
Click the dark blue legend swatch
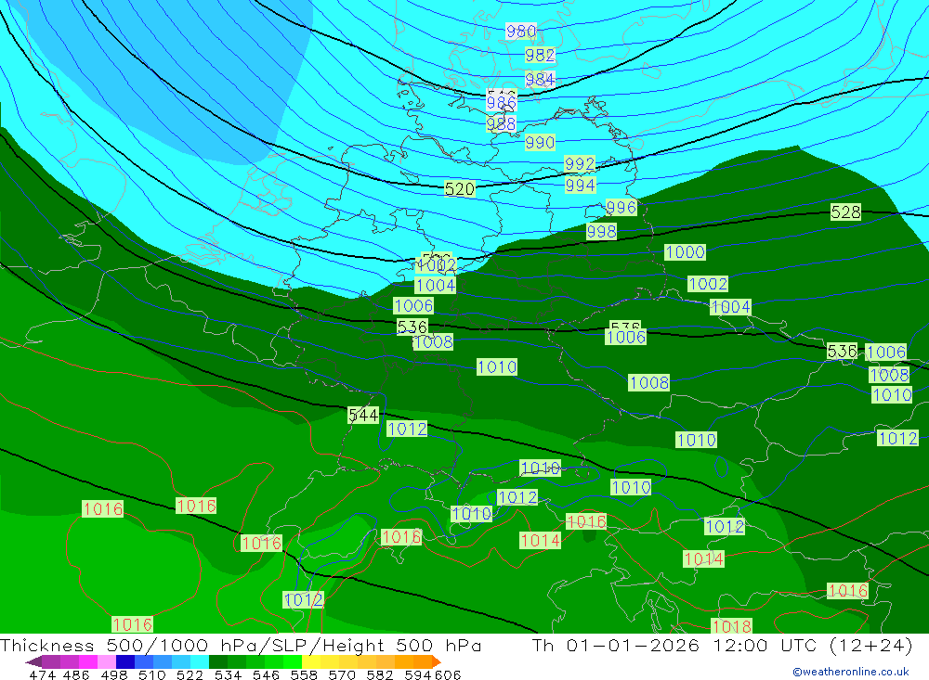[x=125, y=661]
